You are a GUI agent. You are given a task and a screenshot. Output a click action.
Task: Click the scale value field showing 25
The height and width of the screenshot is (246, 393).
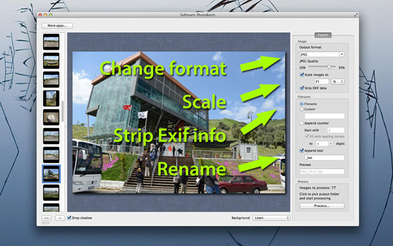pyautogui.click(x=322, y=81)
